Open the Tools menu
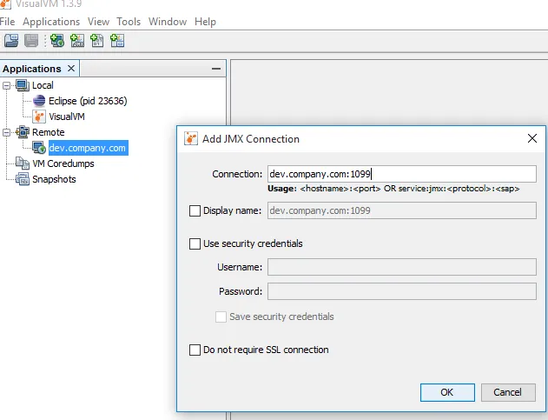Viewport: 548px width, 420px height. click(129, 22)
